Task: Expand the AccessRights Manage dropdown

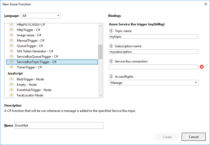Action: pyautogui.click(x=153, y=83)
